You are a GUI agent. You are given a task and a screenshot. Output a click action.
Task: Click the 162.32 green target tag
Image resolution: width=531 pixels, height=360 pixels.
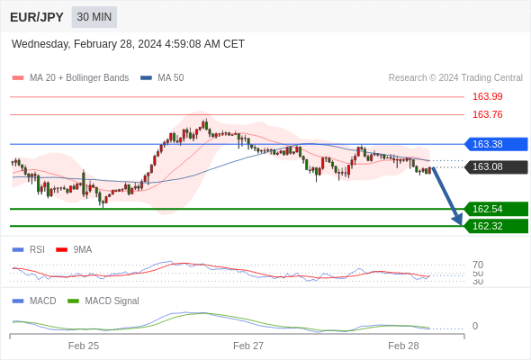pos(496,226)
